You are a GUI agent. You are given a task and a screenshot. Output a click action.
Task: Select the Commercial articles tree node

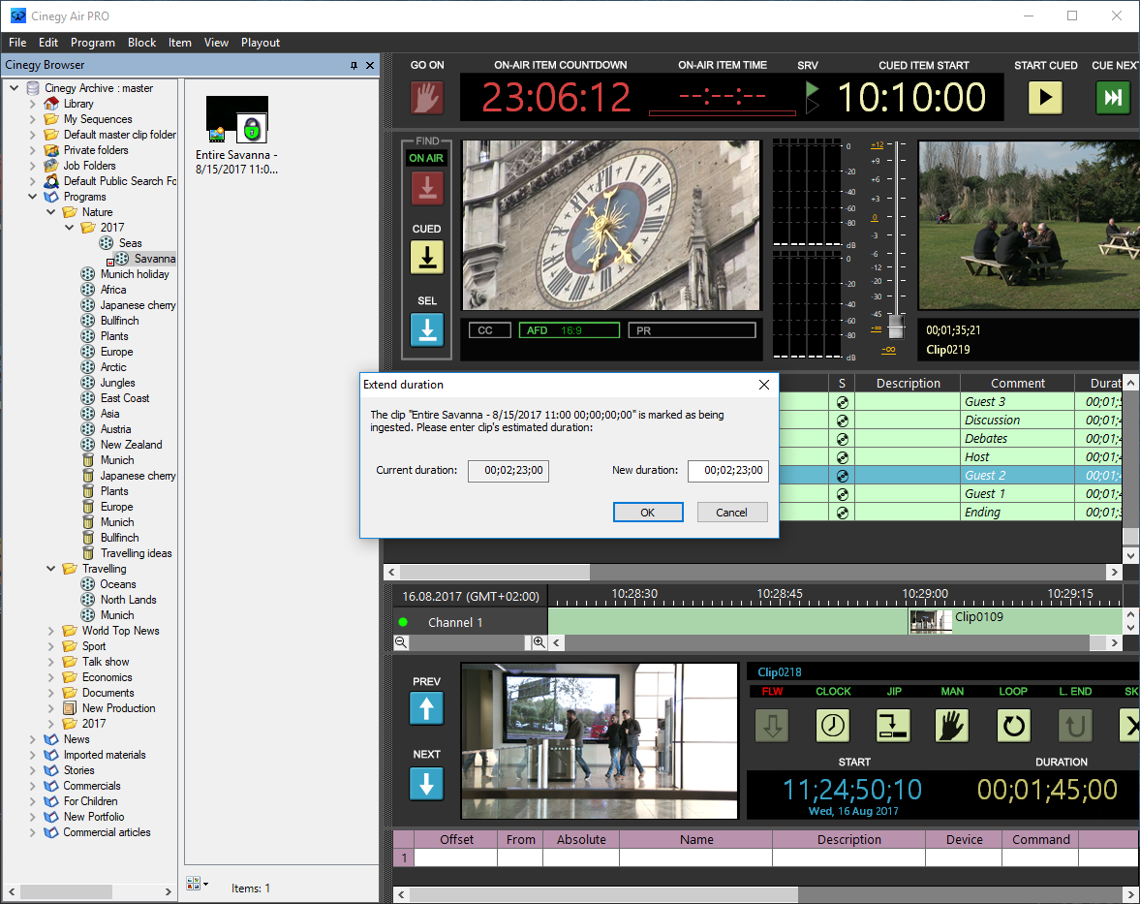tap(107, 832)
